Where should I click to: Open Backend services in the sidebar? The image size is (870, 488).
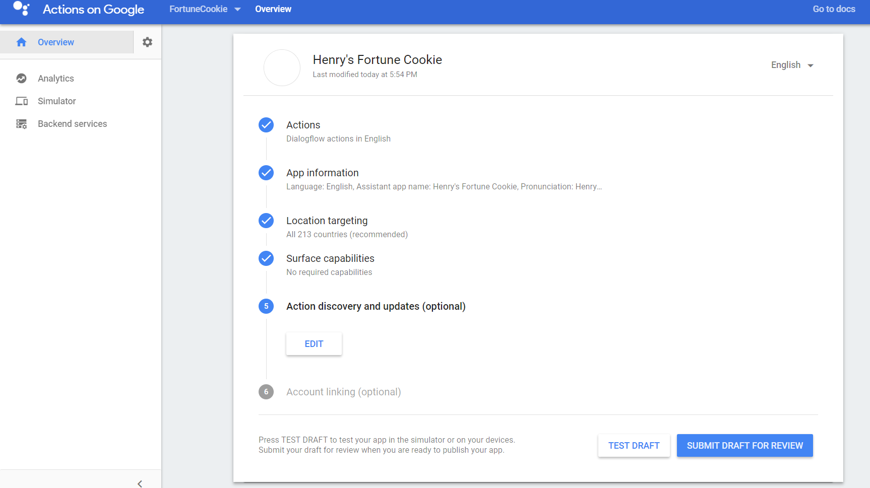pos(72,124)
